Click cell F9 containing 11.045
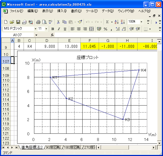 pyautogui.click(x=90, y=46)
